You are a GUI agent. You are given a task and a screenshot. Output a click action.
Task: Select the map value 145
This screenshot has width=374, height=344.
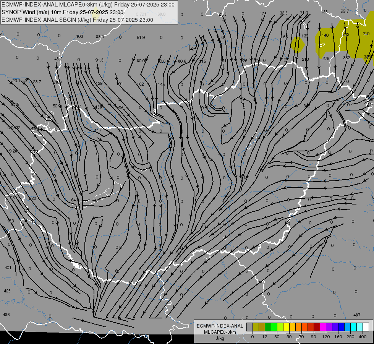coord(161,85)
